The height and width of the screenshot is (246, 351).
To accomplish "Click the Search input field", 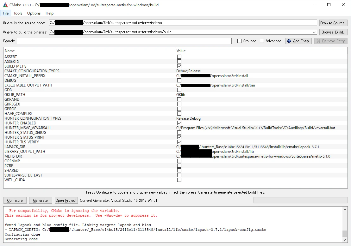I will pos(124,41).
